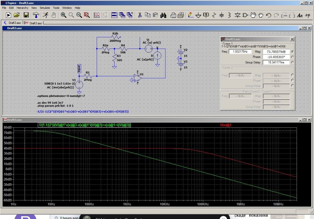This screenshot has width=314, height=219.
Task: Select the Draw Wire pencil tool
Action: [190, 15]
